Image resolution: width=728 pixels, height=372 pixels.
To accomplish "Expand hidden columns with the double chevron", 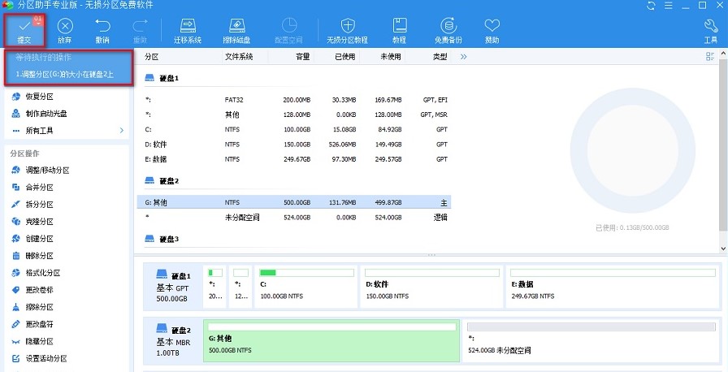I will (x=463, y=57).
